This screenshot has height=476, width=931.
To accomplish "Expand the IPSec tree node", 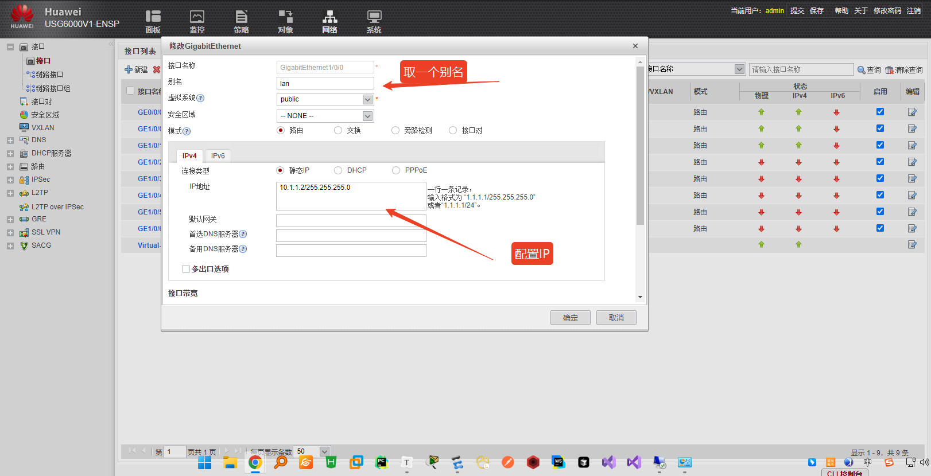I will click(x=10, y=180).
